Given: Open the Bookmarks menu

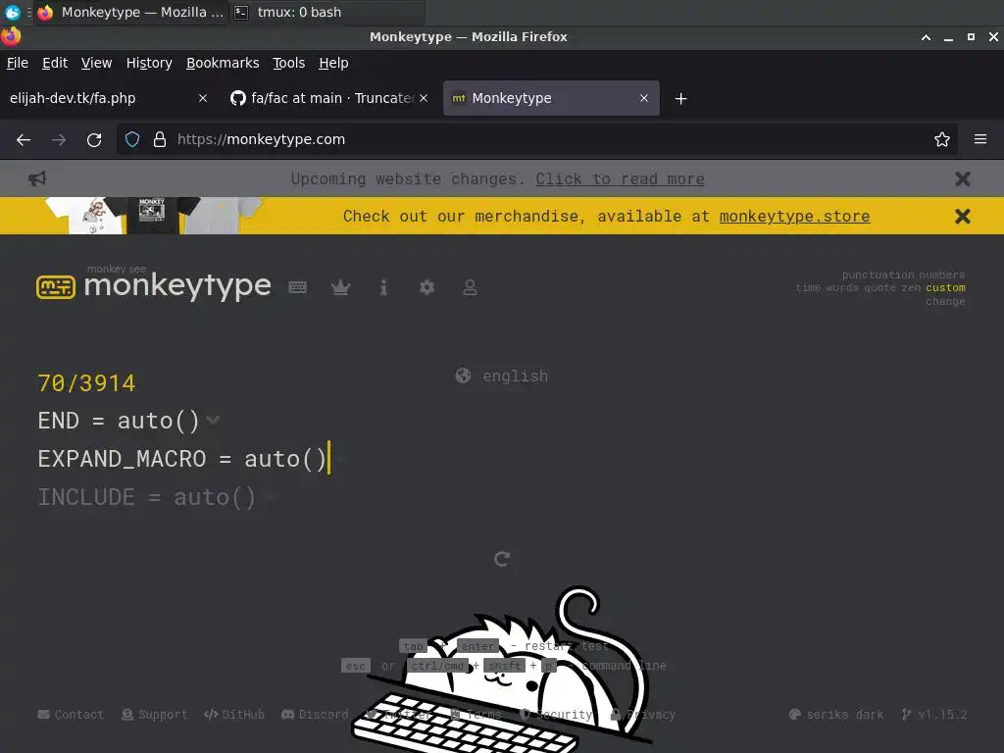Looking at the screenshot, I should click(223, 63).
